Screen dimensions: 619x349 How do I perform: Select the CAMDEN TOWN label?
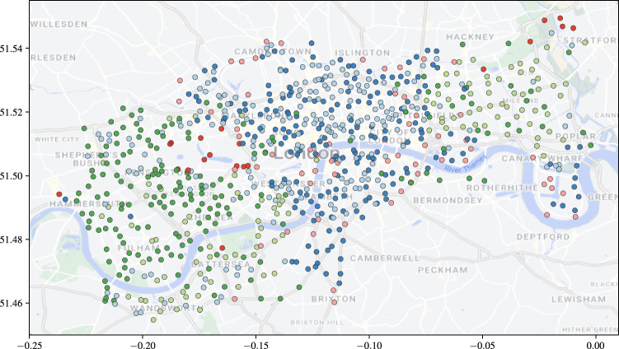(273, 52)
